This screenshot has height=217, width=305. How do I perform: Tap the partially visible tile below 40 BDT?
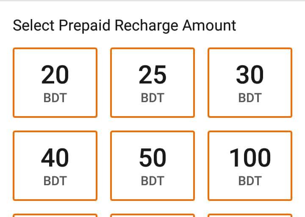pyautogui.click(x=55, y=215)
